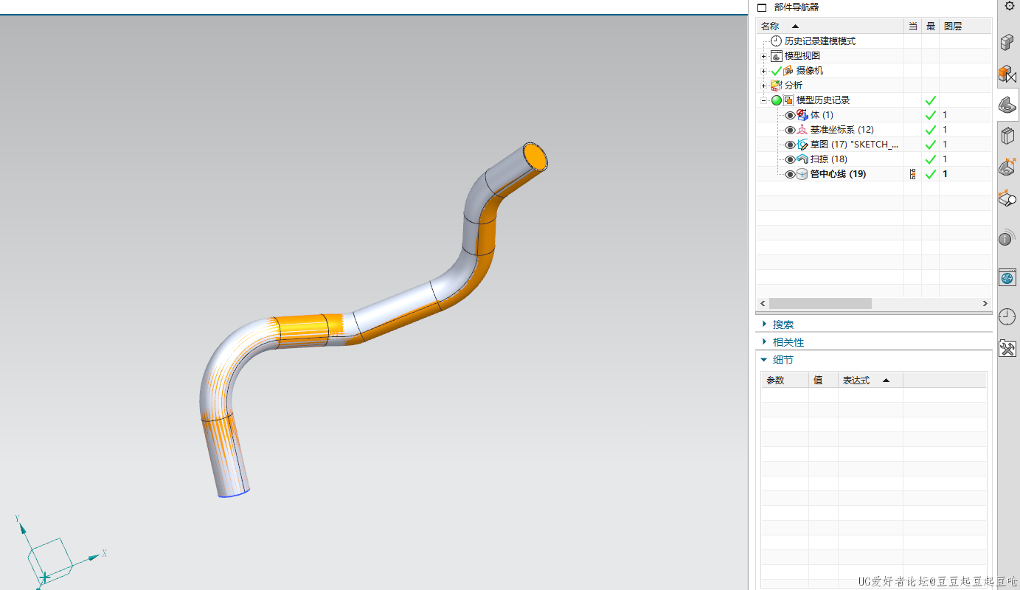
Task: Open the Reuse Library books icon
Action: pos(1007,136)
